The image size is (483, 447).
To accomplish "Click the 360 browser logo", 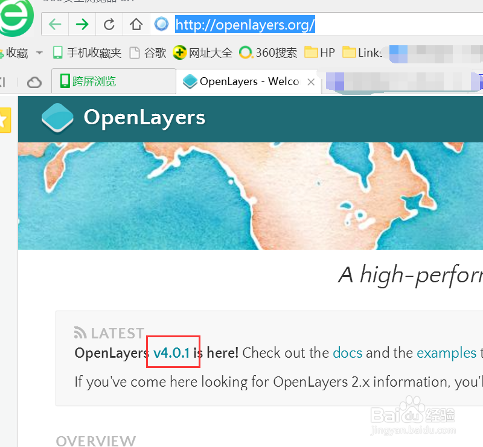I will pyautogui.click(x=16, y=17).
